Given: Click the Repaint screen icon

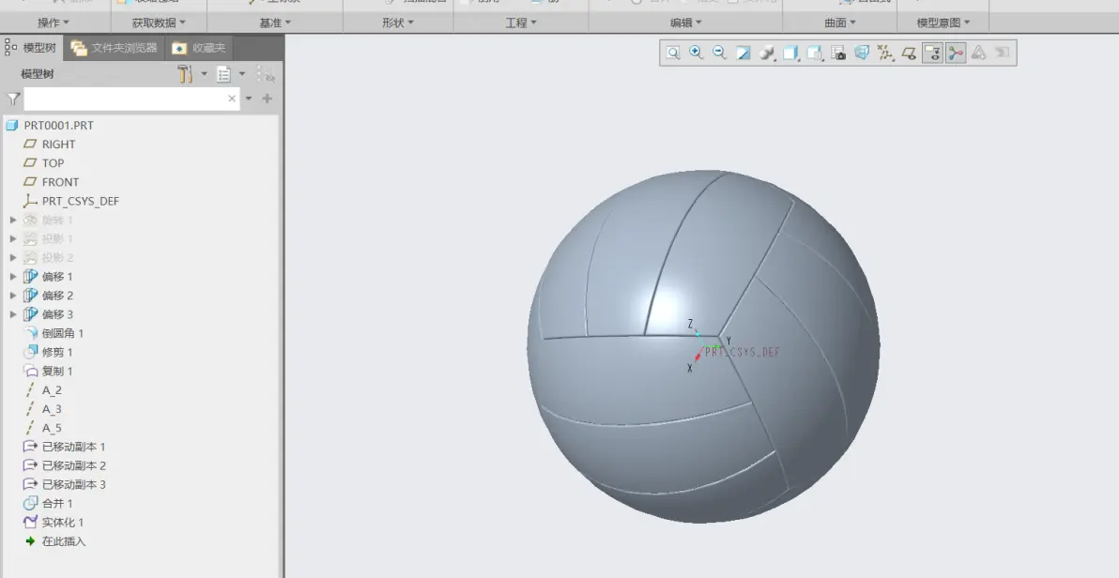Looking at the screenshot, I should (743, 53).
